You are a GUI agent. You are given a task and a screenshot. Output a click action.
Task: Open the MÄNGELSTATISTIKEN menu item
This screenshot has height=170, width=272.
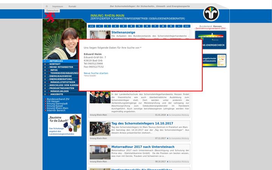pos(63,82)
